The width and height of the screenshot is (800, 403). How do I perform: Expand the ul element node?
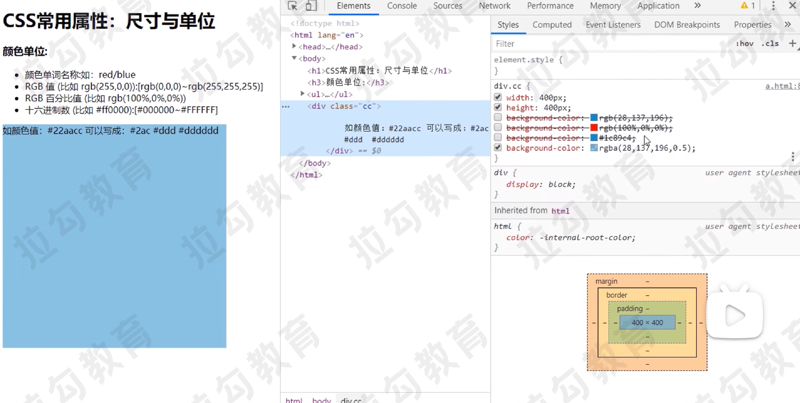[x=302, y=94]
